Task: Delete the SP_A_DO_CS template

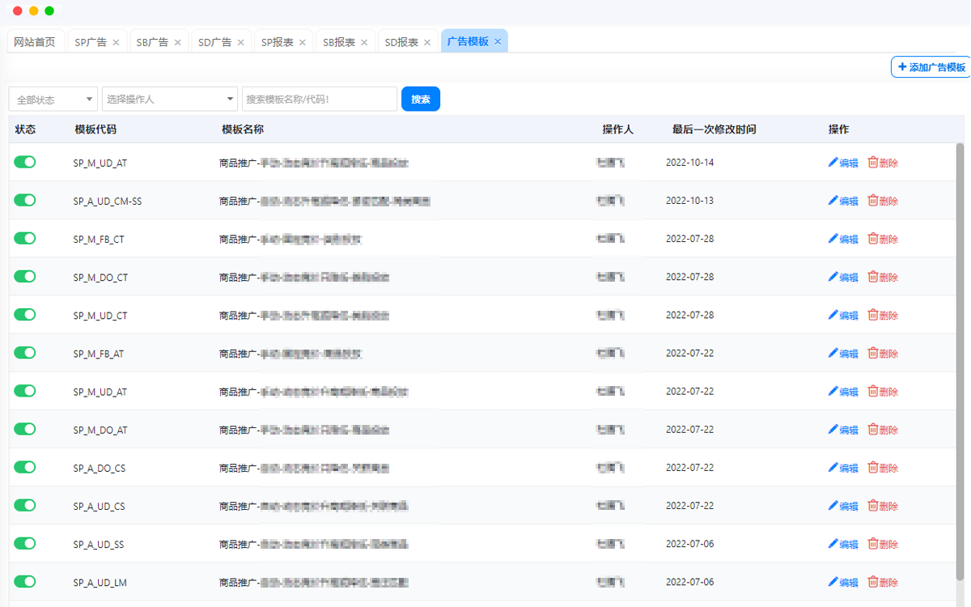Action: tap(883, 468)
